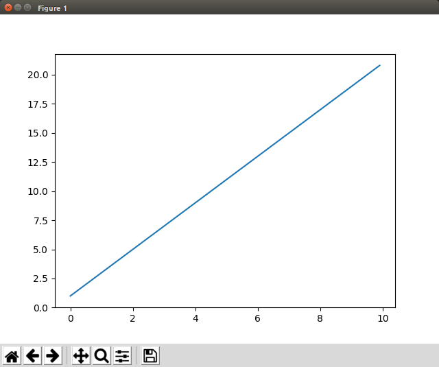Click y-axis tick label 10.0
Viewport: 439px width, 367px height.
(38, 191)
